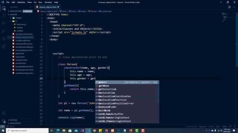Click the split editor right icon
The width and height of the screenshot is (238, 133).
[229, 7]
